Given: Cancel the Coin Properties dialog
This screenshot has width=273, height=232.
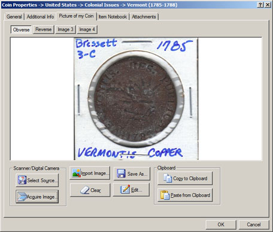Looking at the screenshot, I should tap(254, 225).
